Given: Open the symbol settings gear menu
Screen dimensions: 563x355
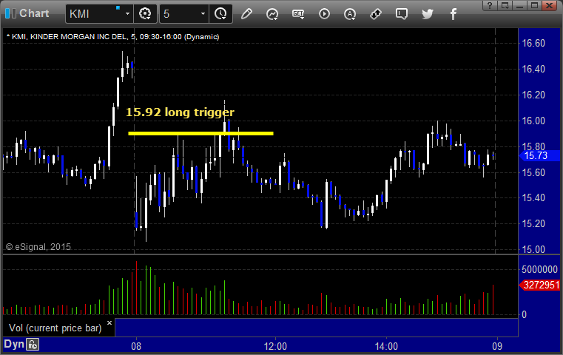Looking at the screenshot, I should tap(145, 14).
